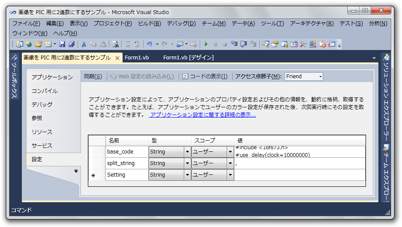
Task: Click the Step Over debug icon
Action: tap(243, 44)
